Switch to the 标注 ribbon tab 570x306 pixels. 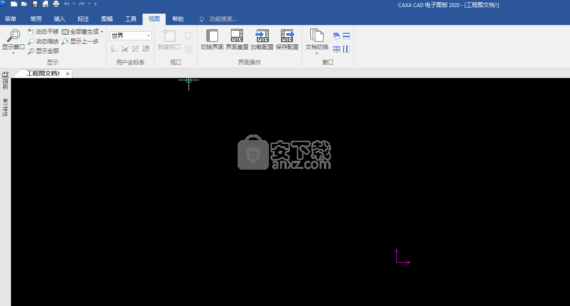[x=83, y=19]
